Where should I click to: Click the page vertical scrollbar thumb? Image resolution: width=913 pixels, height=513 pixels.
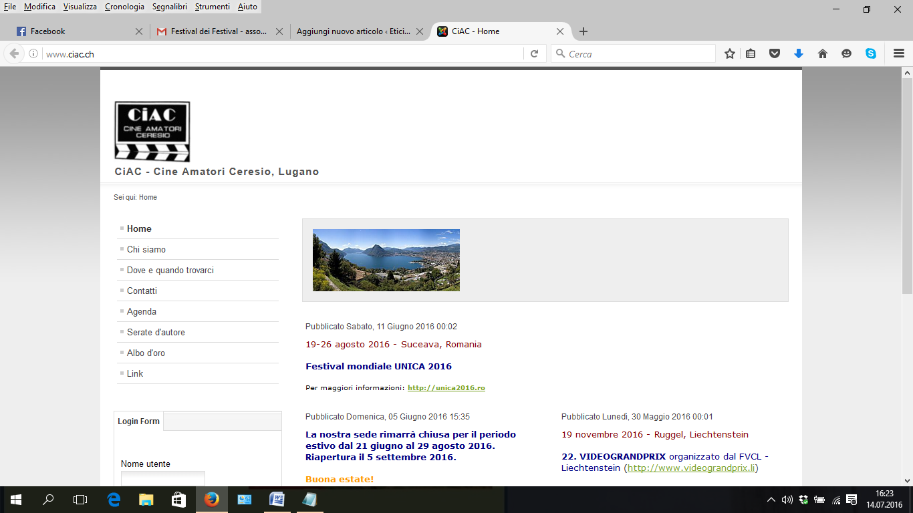click(x=907, y=186)
